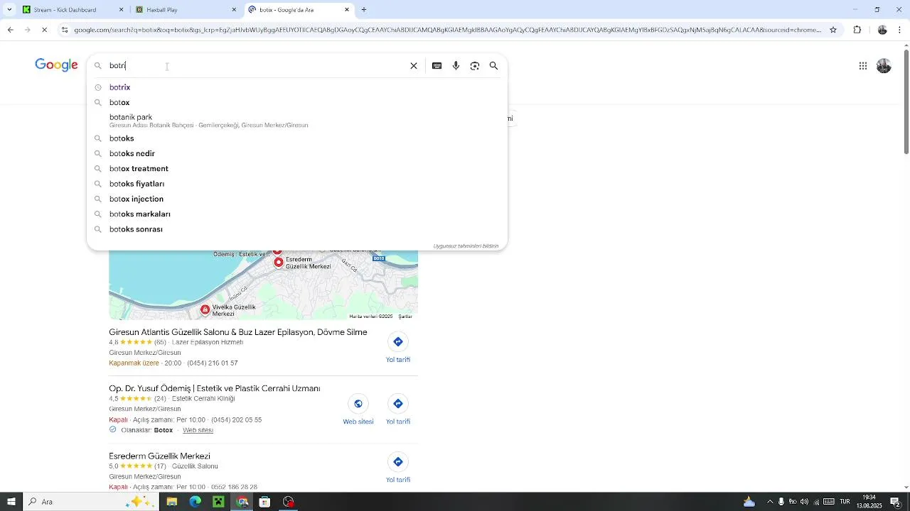Open a new browser tab
The image size is (910, 511).
(x=364, y=10)
